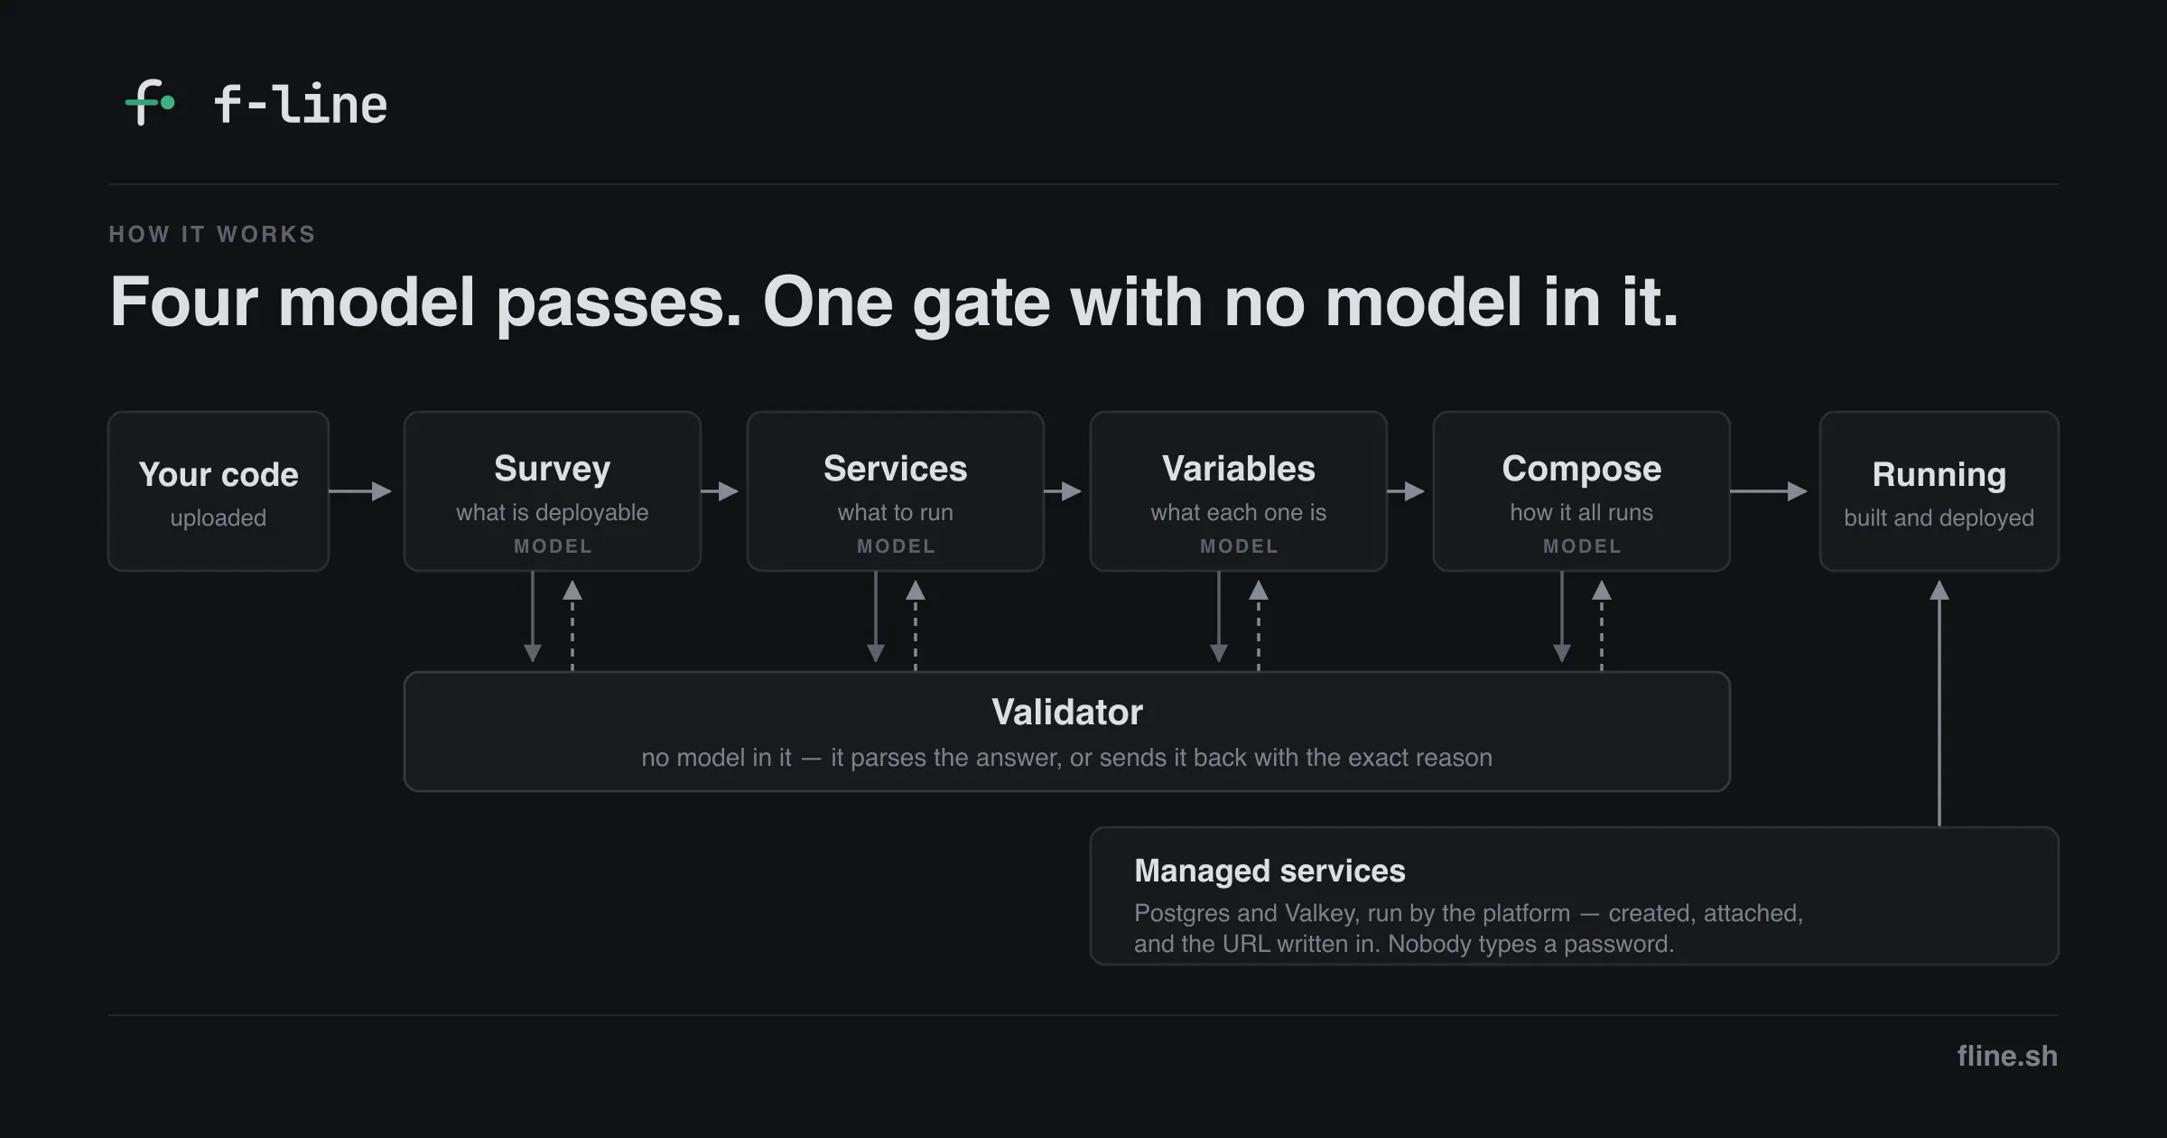Click dashed up arrow under Compose
The height and width of the screenshot is (1138, 2167).
tap(1602, 625)
